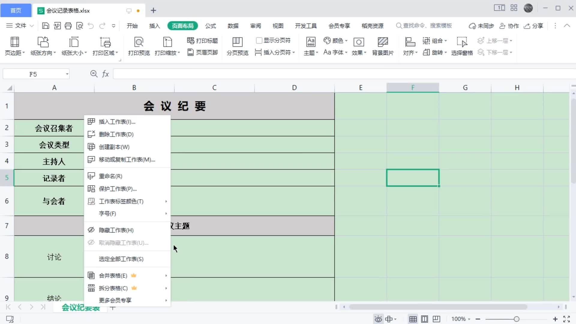
Task: Click the Undo arrow icon
Action: click(x=91, y=26)
